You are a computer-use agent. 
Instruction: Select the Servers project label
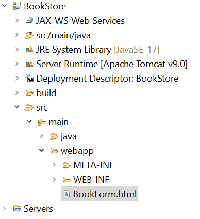[38, 209]
